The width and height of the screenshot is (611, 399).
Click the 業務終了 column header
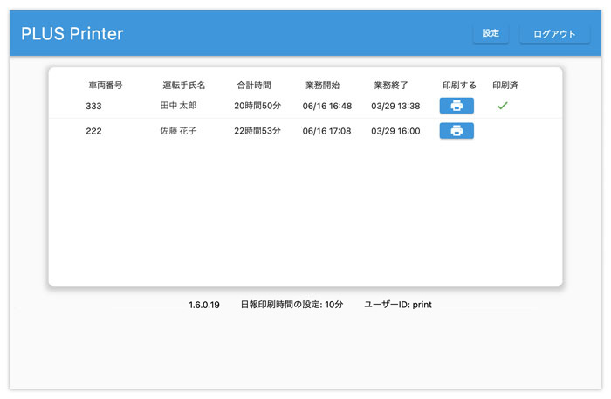[391, 86]
